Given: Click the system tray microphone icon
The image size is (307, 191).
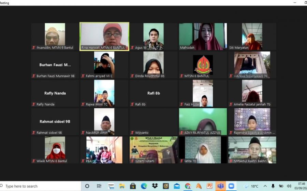Looking at the screenshot, I should [273, 186].
